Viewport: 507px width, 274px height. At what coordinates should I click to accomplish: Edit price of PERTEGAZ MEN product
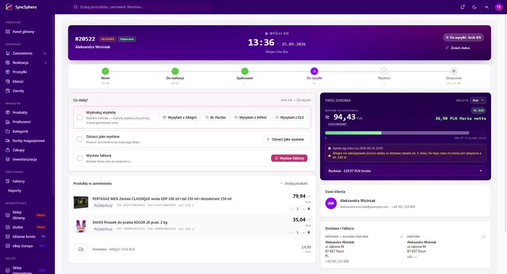tap(309, 196)
